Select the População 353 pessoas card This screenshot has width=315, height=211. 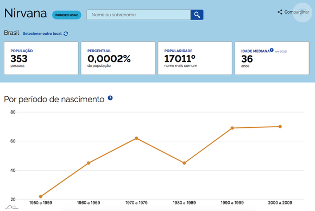pyautogui.click(x=41, y=58)
